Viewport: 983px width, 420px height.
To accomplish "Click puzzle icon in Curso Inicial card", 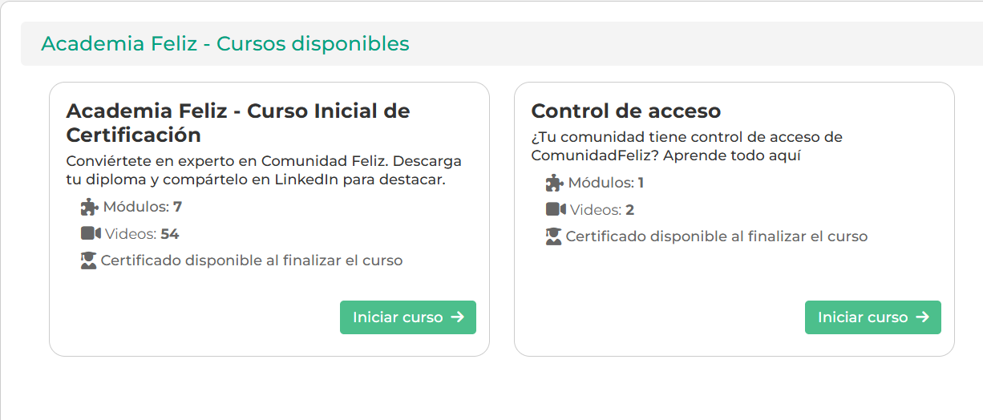I will tap(89, 208).
